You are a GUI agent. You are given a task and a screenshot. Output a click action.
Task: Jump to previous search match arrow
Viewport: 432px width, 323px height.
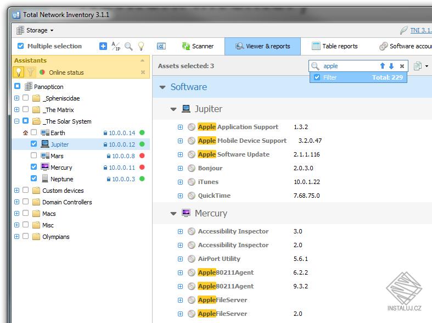383,66
